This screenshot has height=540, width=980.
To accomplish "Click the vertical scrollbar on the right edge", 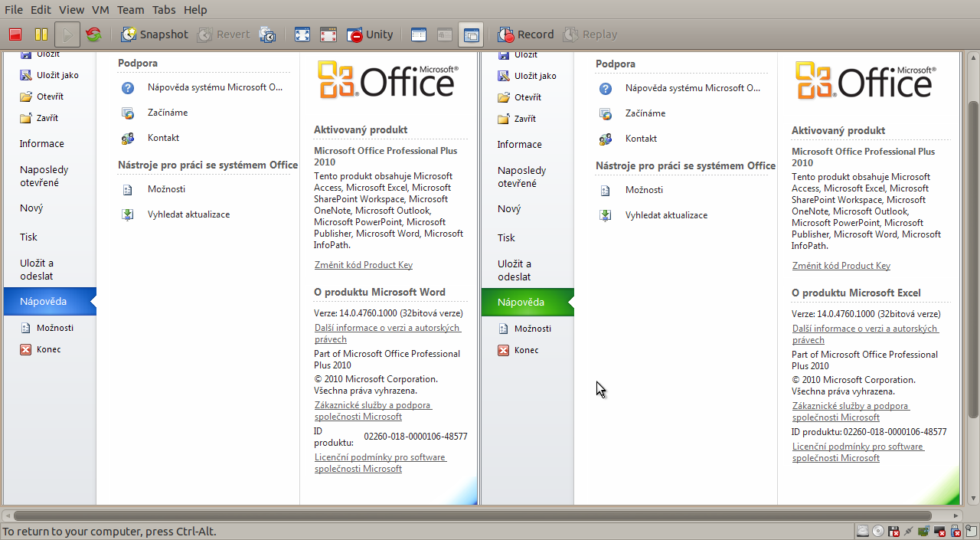I will (x=973, y=259).
